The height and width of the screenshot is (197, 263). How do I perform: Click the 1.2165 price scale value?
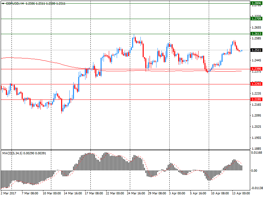(x=256, y=104)
